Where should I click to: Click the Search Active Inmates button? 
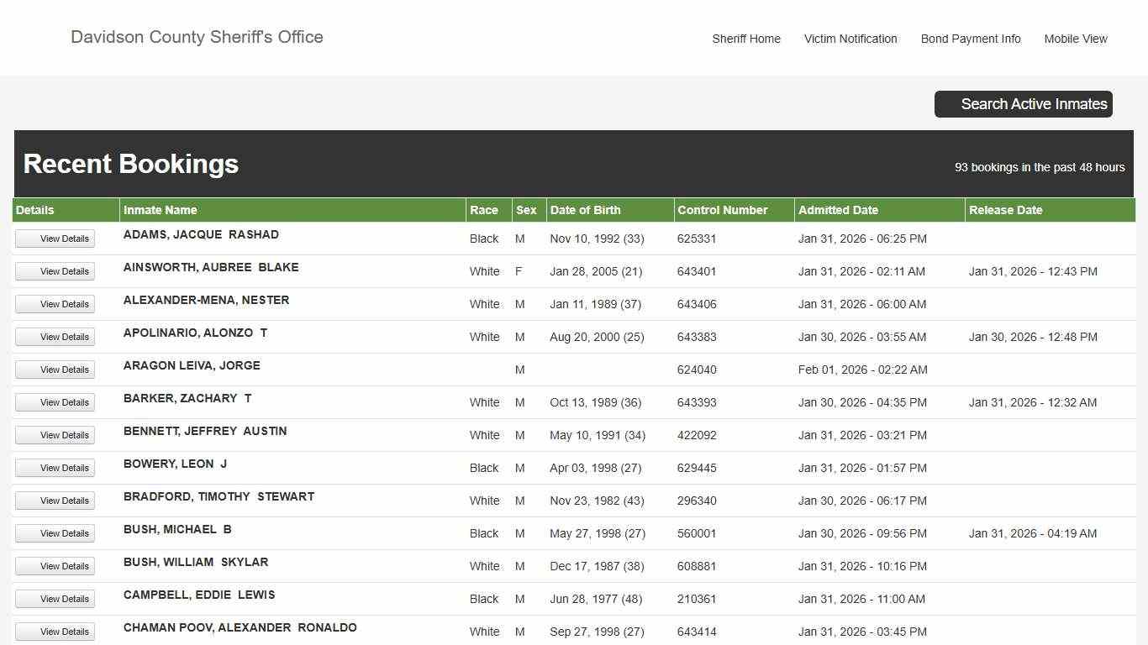[x=1023, y=104]
